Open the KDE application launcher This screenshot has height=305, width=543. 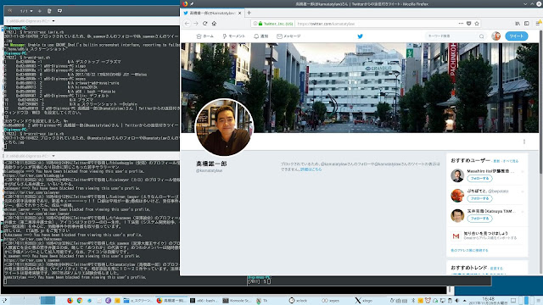(x=4, y=301)
